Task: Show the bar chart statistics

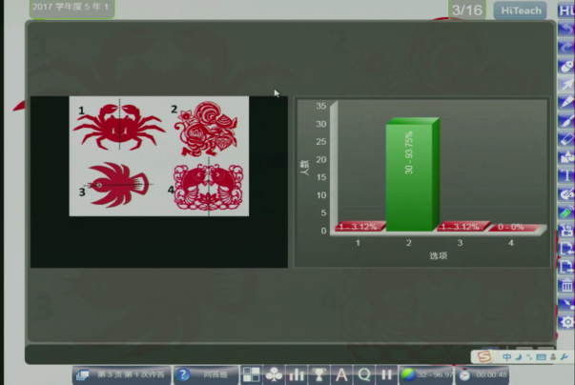Action: [x=297, y=375]
